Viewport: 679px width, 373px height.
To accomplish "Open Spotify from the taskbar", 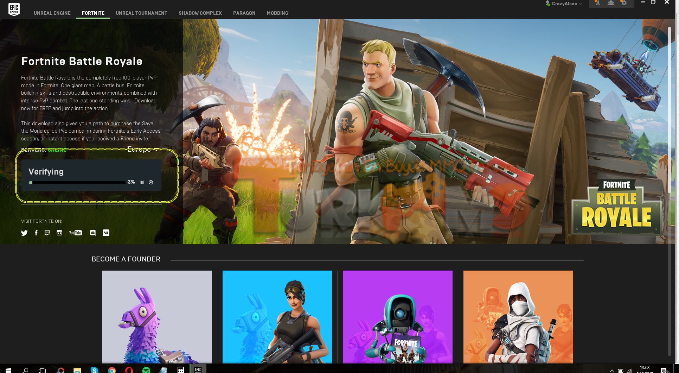I will 146,370.
